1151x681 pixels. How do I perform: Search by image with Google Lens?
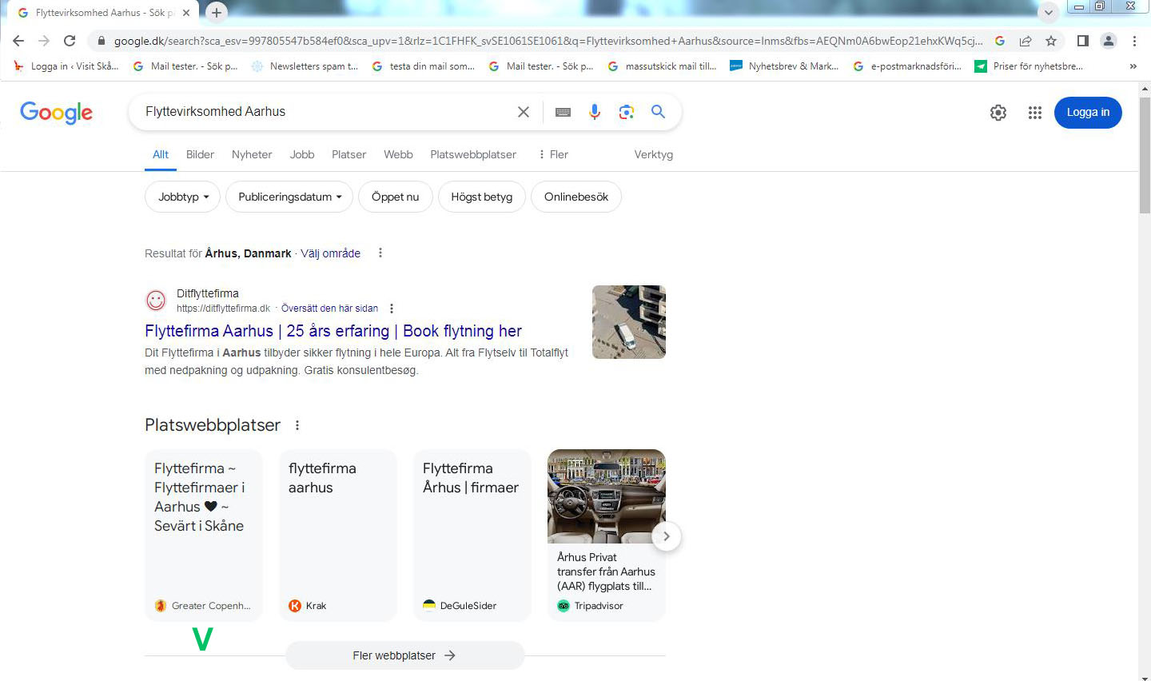point(627,112)
